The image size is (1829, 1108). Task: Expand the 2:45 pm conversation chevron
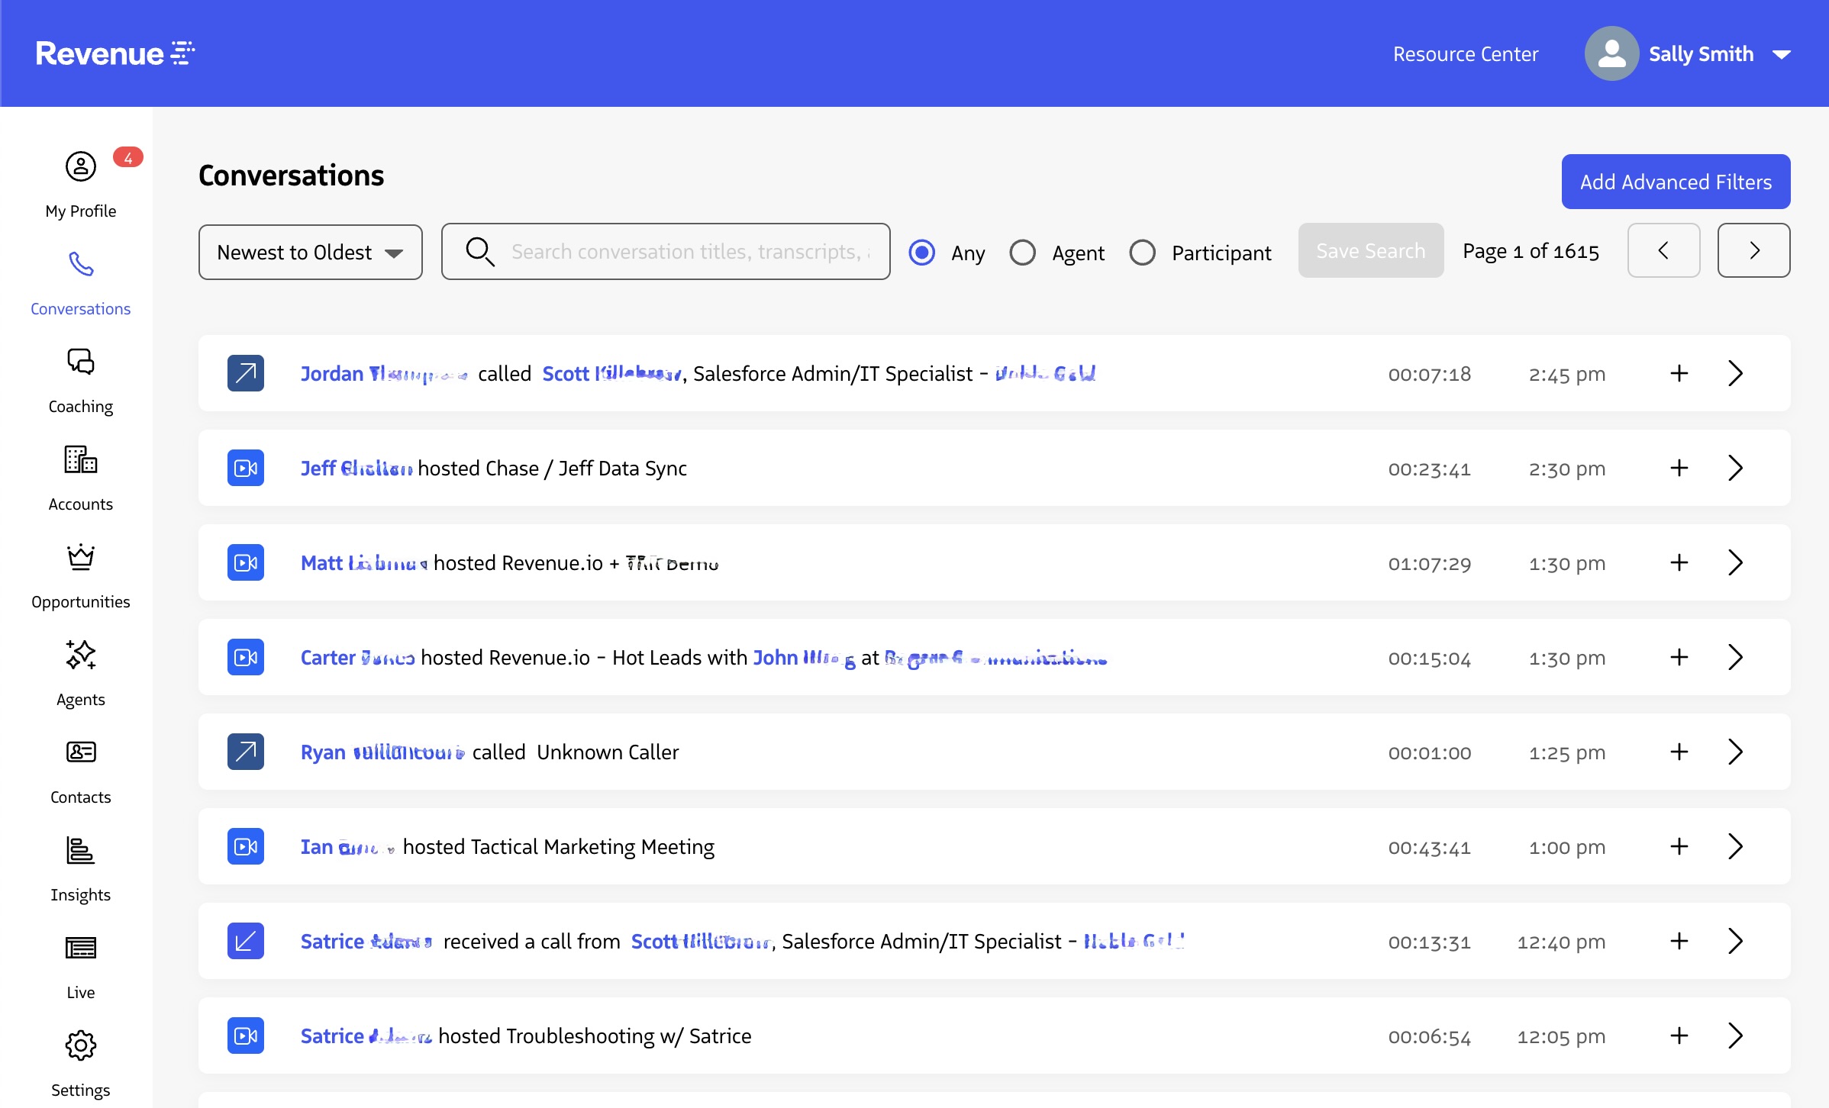[1735, 373]
